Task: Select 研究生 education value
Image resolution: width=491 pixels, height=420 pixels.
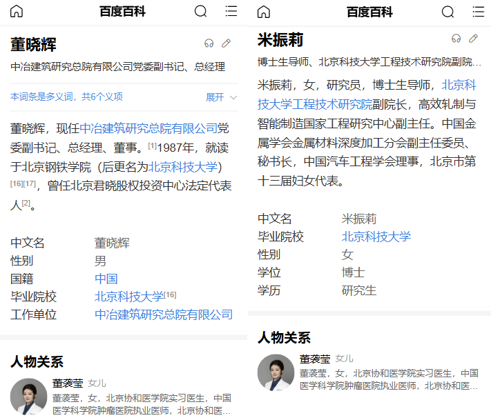Action: (359, 290)
